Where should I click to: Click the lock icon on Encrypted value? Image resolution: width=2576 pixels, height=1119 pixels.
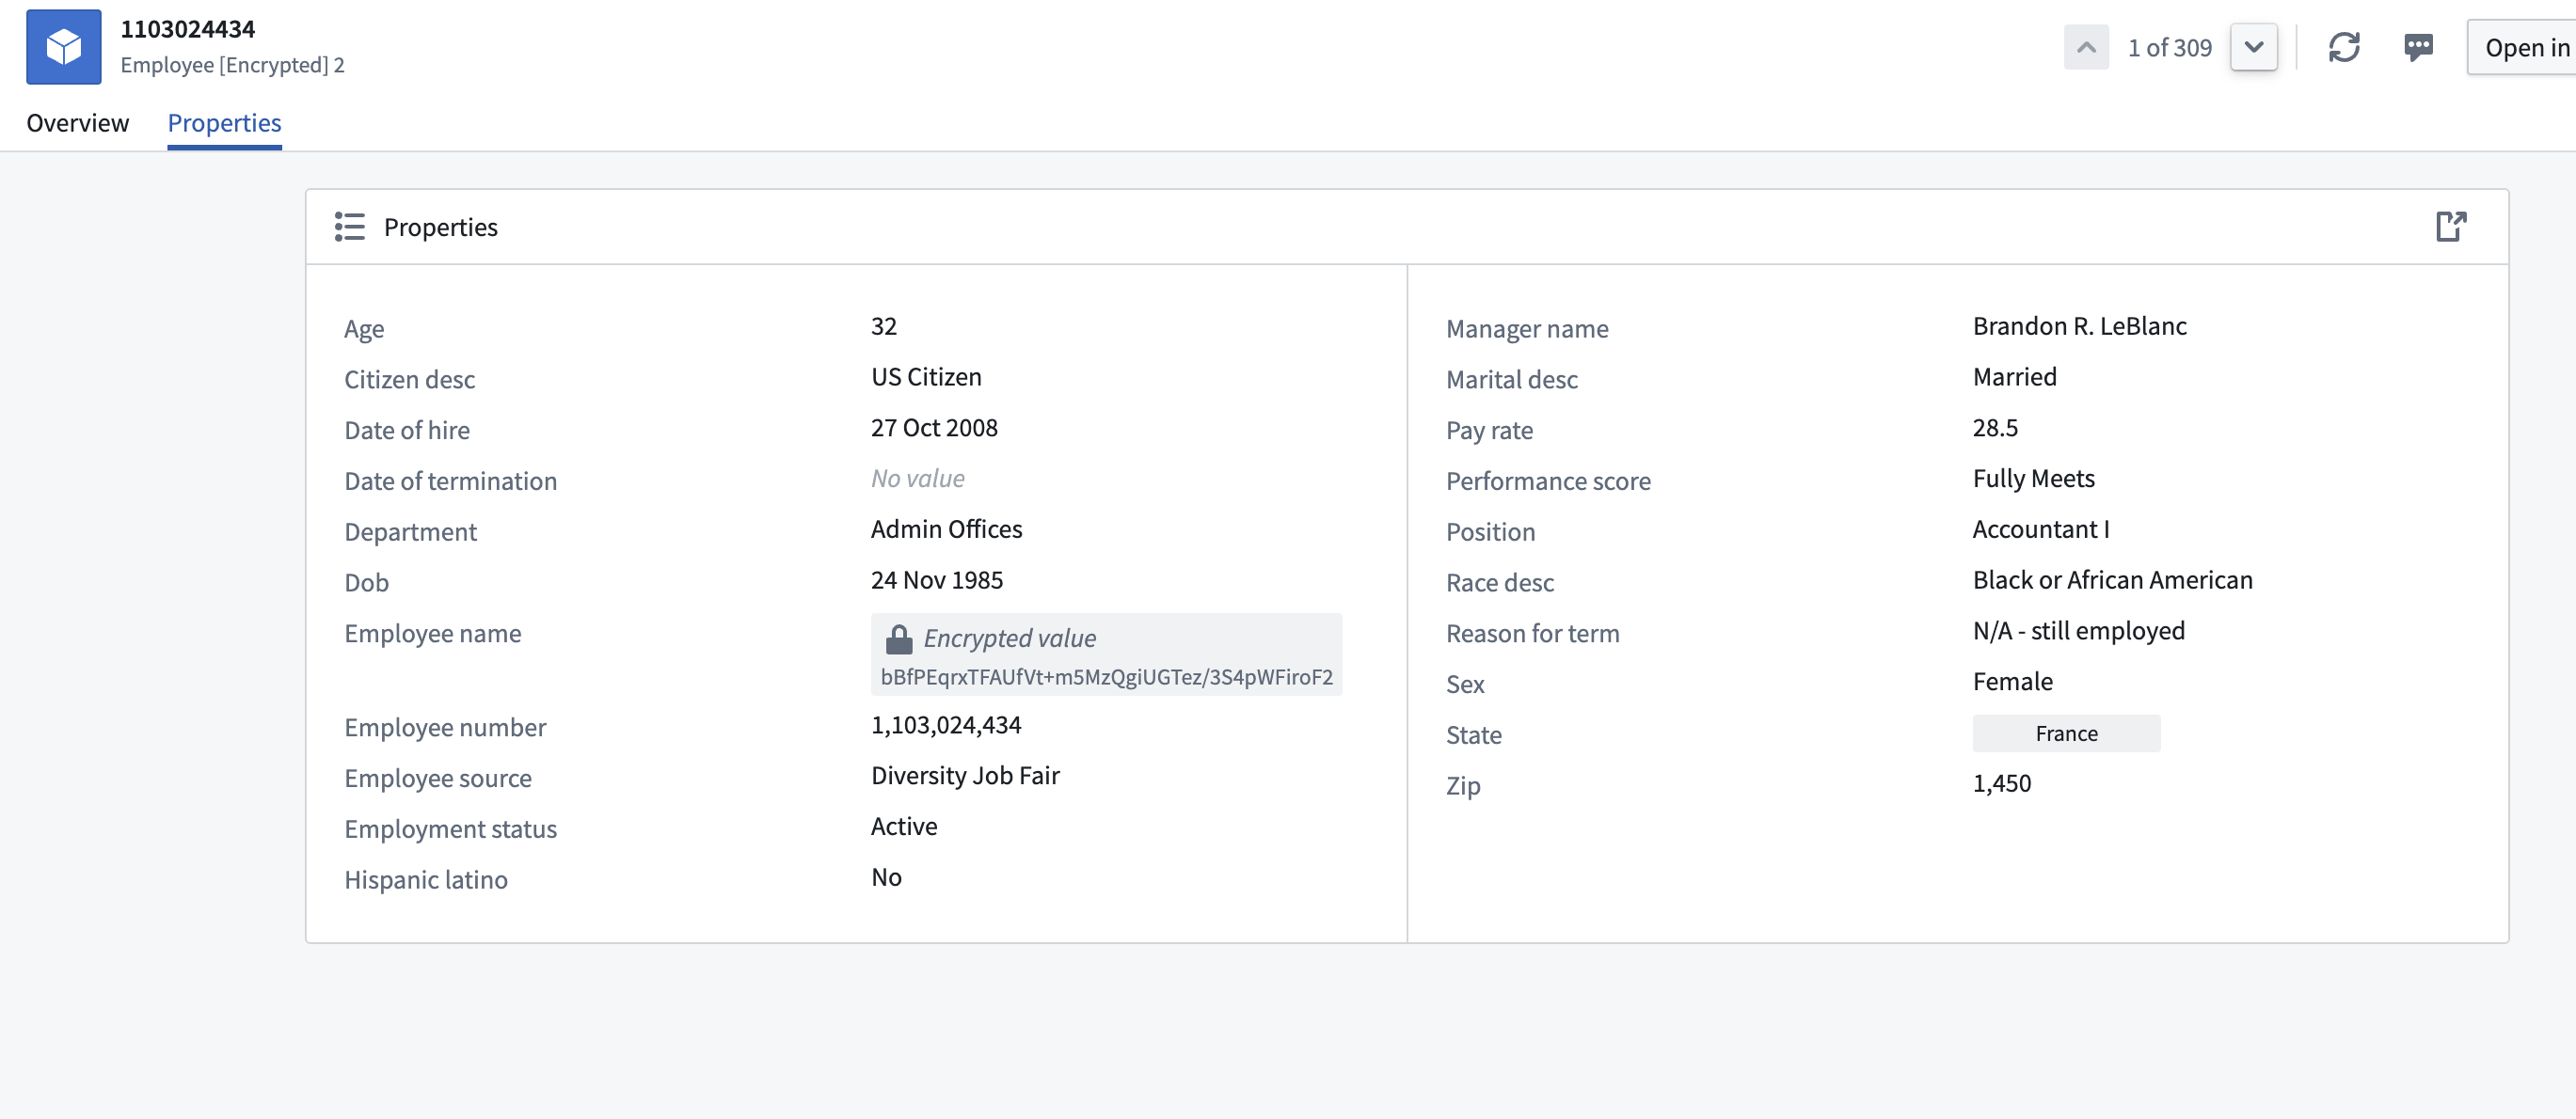pyautogui.click(x=899, y=638)
